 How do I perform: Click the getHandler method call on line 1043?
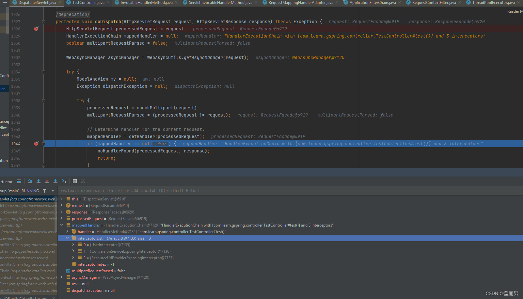[x=142, y=137]
